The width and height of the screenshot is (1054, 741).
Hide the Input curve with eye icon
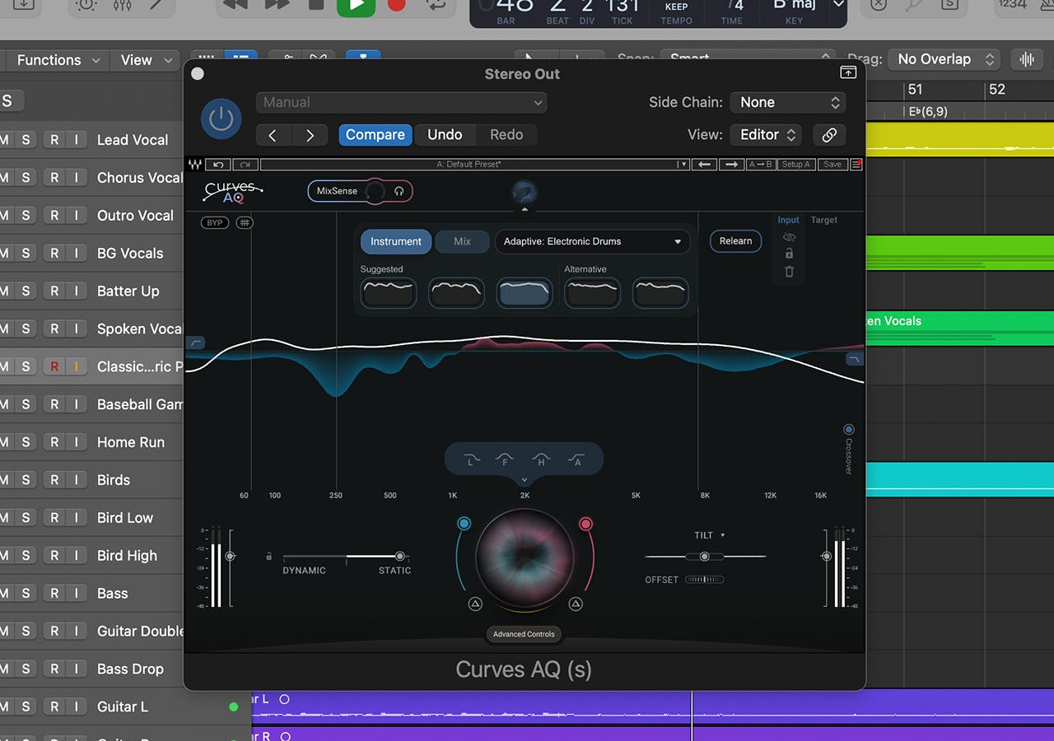[x=789, y=237]
